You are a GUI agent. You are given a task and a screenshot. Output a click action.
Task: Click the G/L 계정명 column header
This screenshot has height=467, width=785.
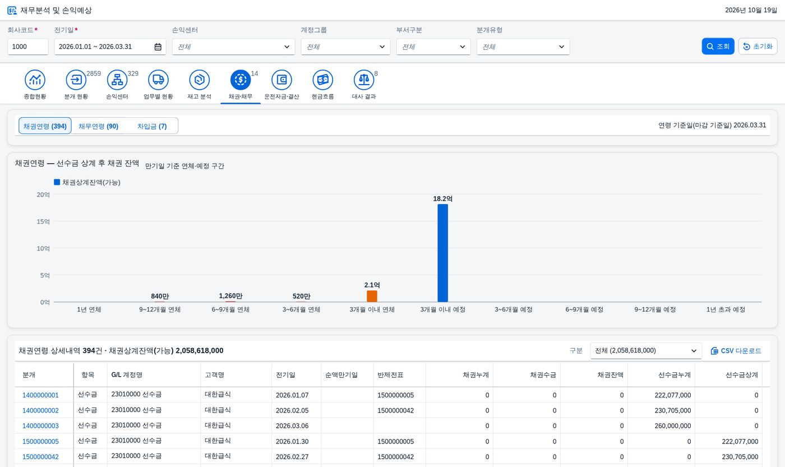(154, 375)
